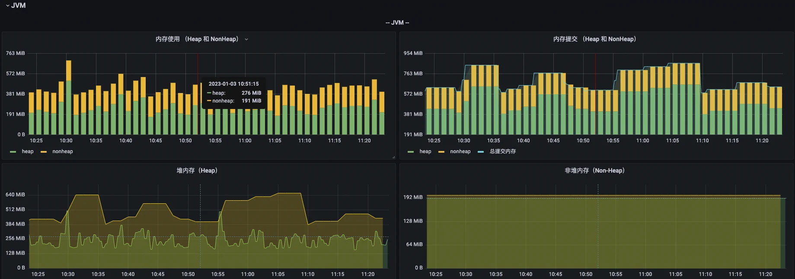This screenshot has width=795, height=279.
Task: Click the resize handle of the 内存使用 panel
Action: 393,157
